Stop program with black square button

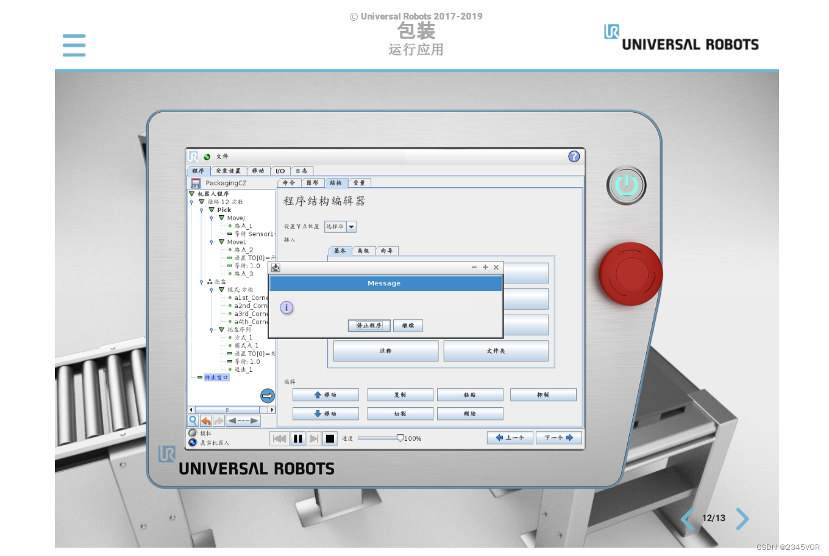(x=330, y=438)
